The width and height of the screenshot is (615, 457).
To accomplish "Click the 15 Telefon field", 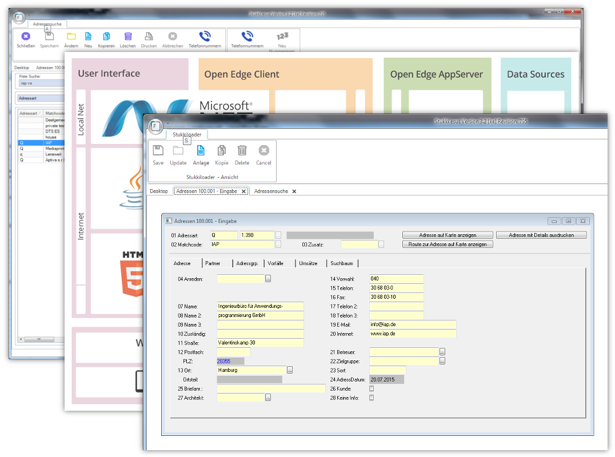I will click(x=396, y=288).
